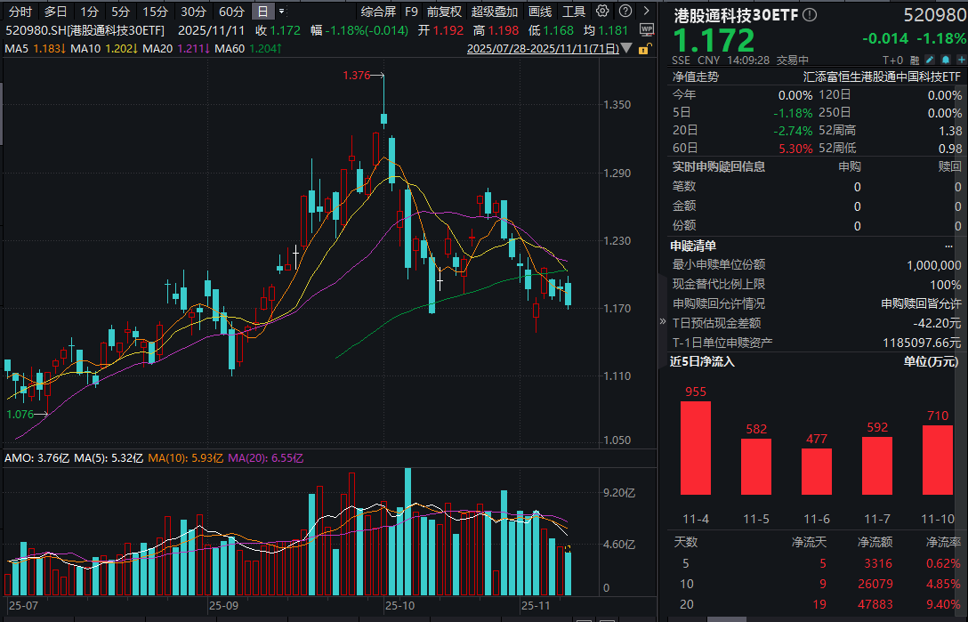The image size is (968, 622).
Task: Click the F9 button in the toolbar
Action: coord(410,12)
